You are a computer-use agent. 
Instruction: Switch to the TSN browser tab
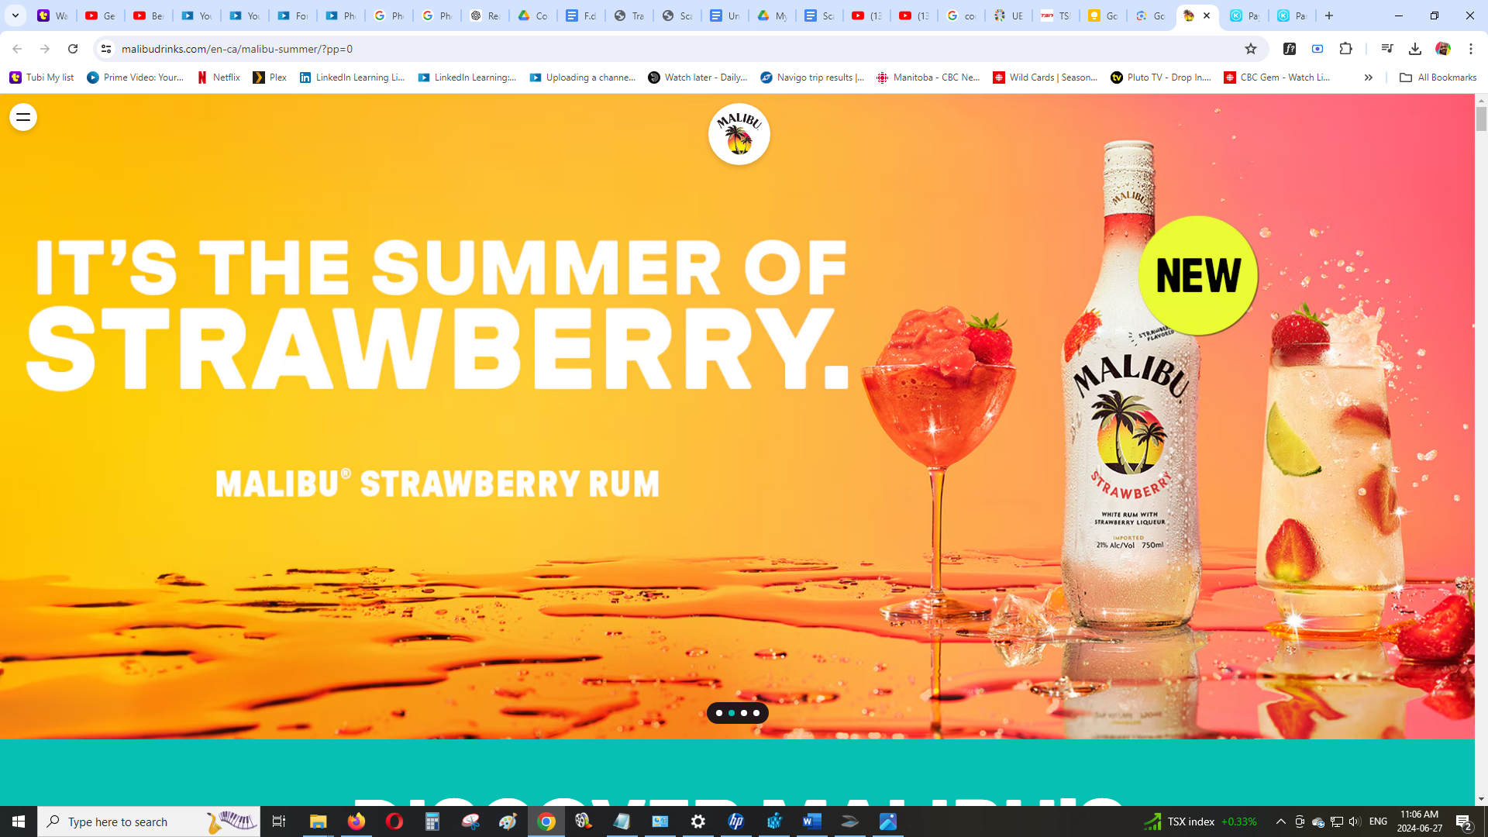coord(1056,15)
